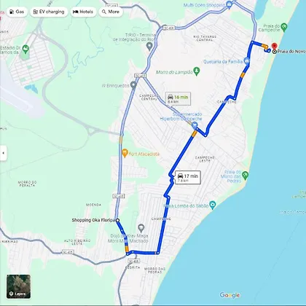This screenshot has height=306, width=306.
Task: Expand the collapsed side panel arrow
Action: click(x=3, y=153)
